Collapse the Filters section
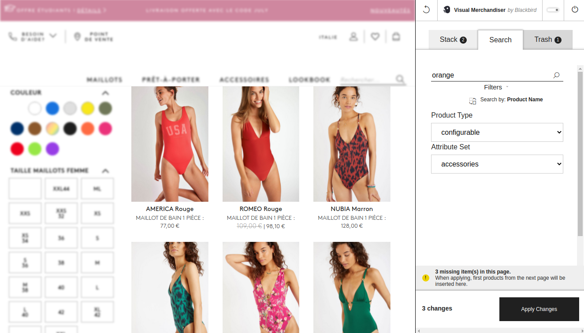 [x=496, y=87]
